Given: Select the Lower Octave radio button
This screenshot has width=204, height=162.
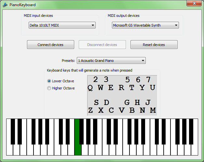Looking at the screenshot, I should pos(49,81).
